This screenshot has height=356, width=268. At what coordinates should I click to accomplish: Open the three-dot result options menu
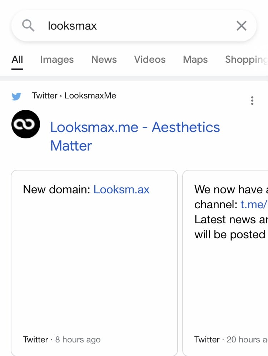(x=252, y=101)
